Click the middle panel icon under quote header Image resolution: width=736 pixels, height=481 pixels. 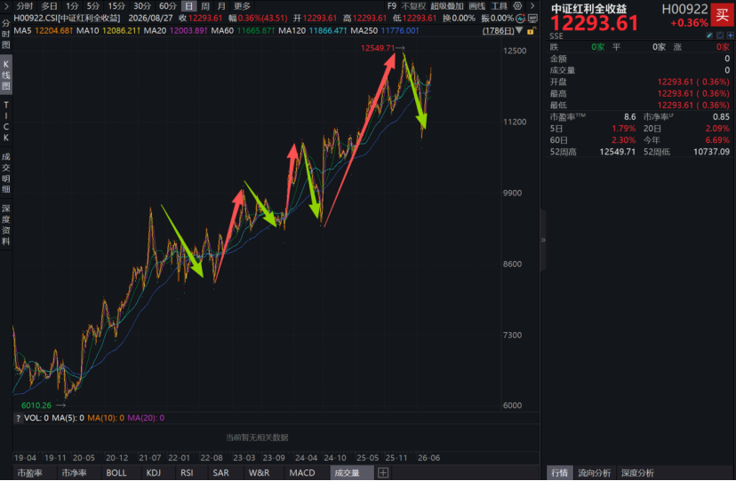(720, 35)
